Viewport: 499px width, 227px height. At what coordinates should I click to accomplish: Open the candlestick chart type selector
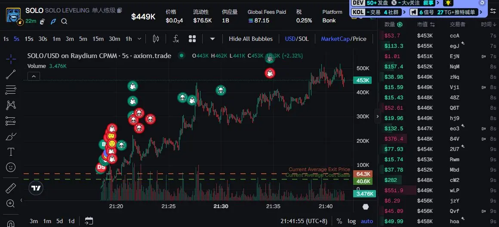click(x=156, y=39)
